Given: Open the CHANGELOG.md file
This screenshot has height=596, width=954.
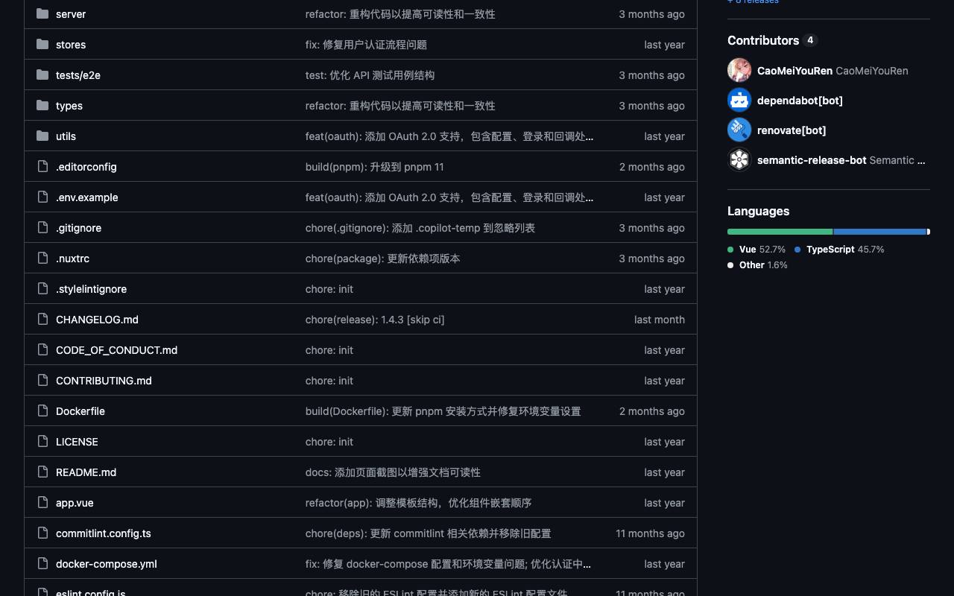Looking at the screenshot, I should coord(97,320).
